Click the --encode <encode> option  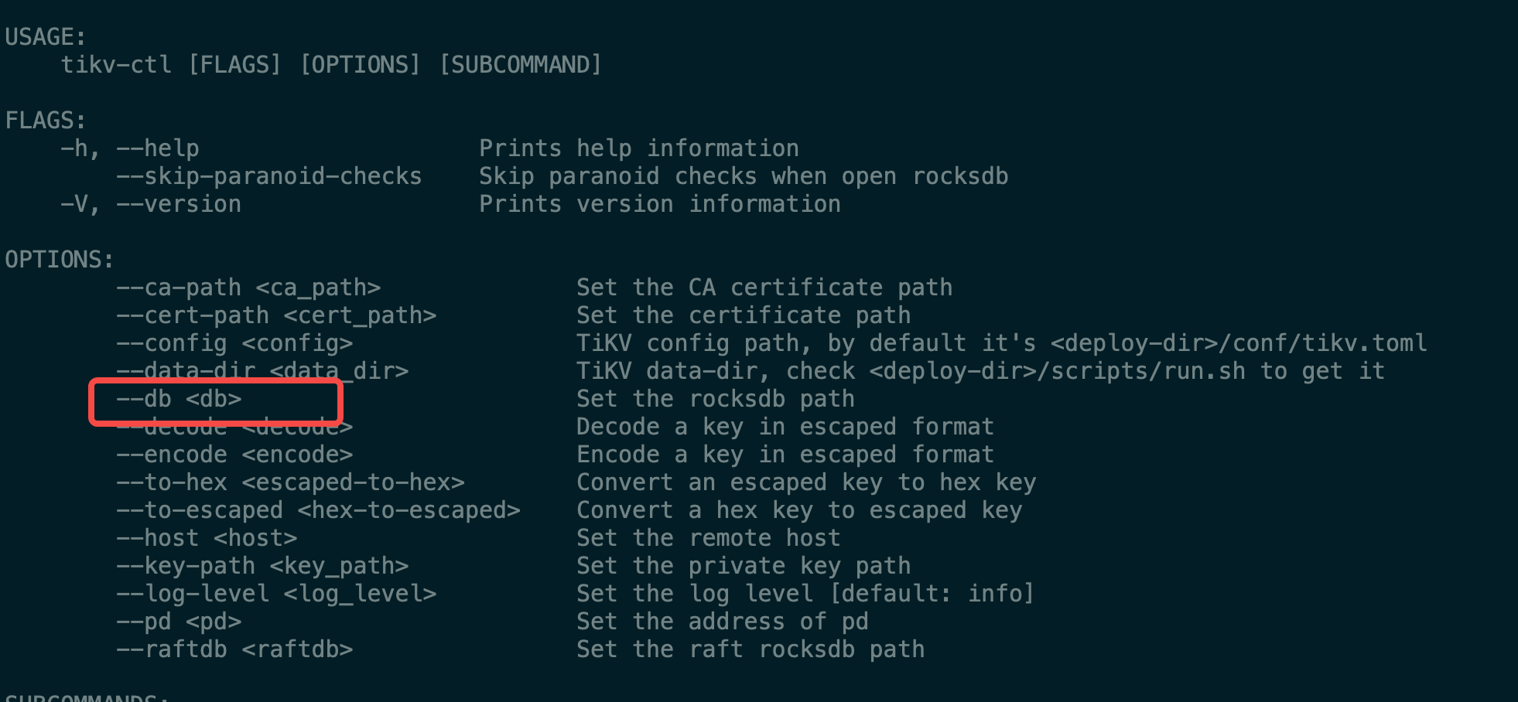[234, 455]
